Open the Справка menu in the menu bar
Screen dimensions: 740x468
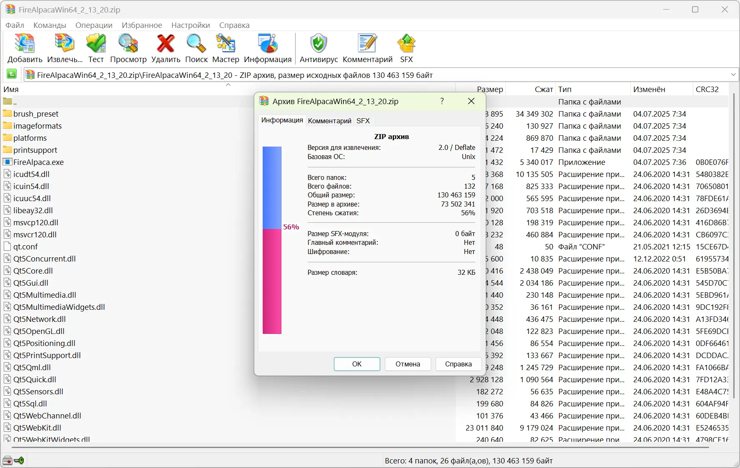point(234,25)
